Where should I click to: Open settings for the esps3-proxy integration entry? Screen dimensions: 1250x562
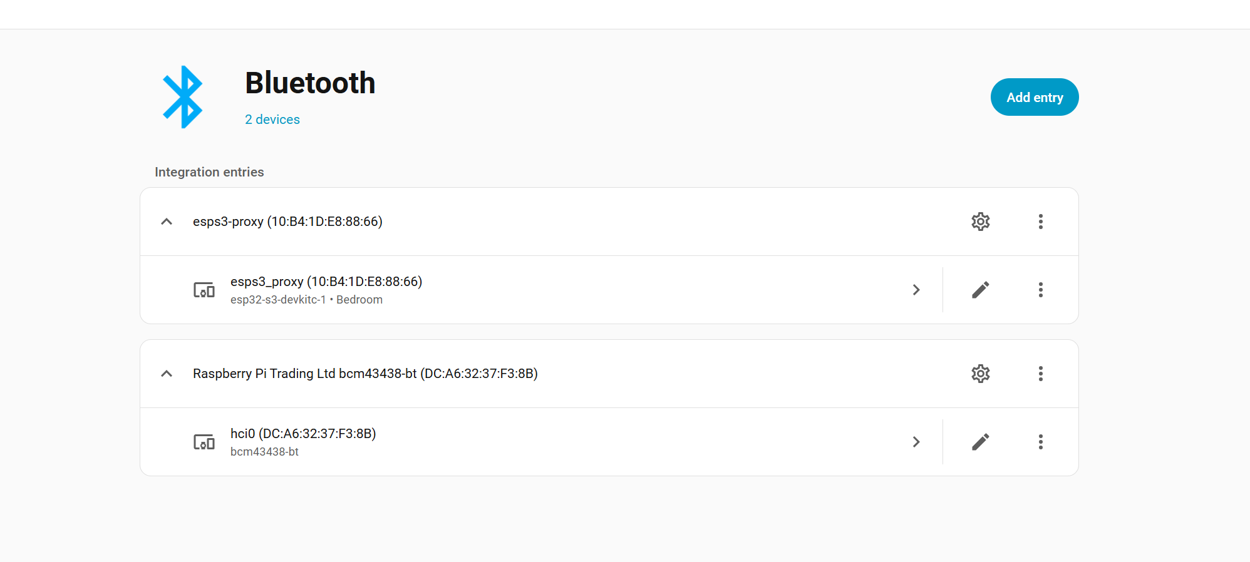point(980,222)
